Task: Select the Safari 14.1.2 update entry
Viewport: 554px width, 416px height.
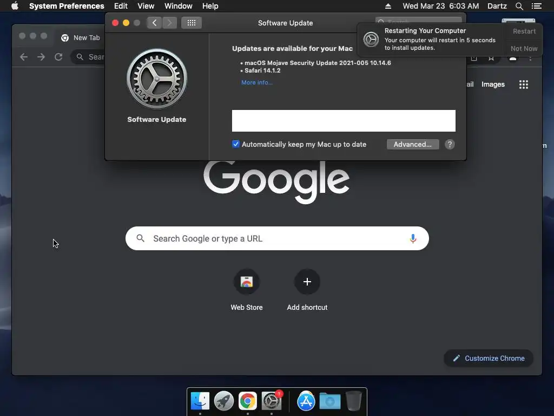Action: pos(262,70)
